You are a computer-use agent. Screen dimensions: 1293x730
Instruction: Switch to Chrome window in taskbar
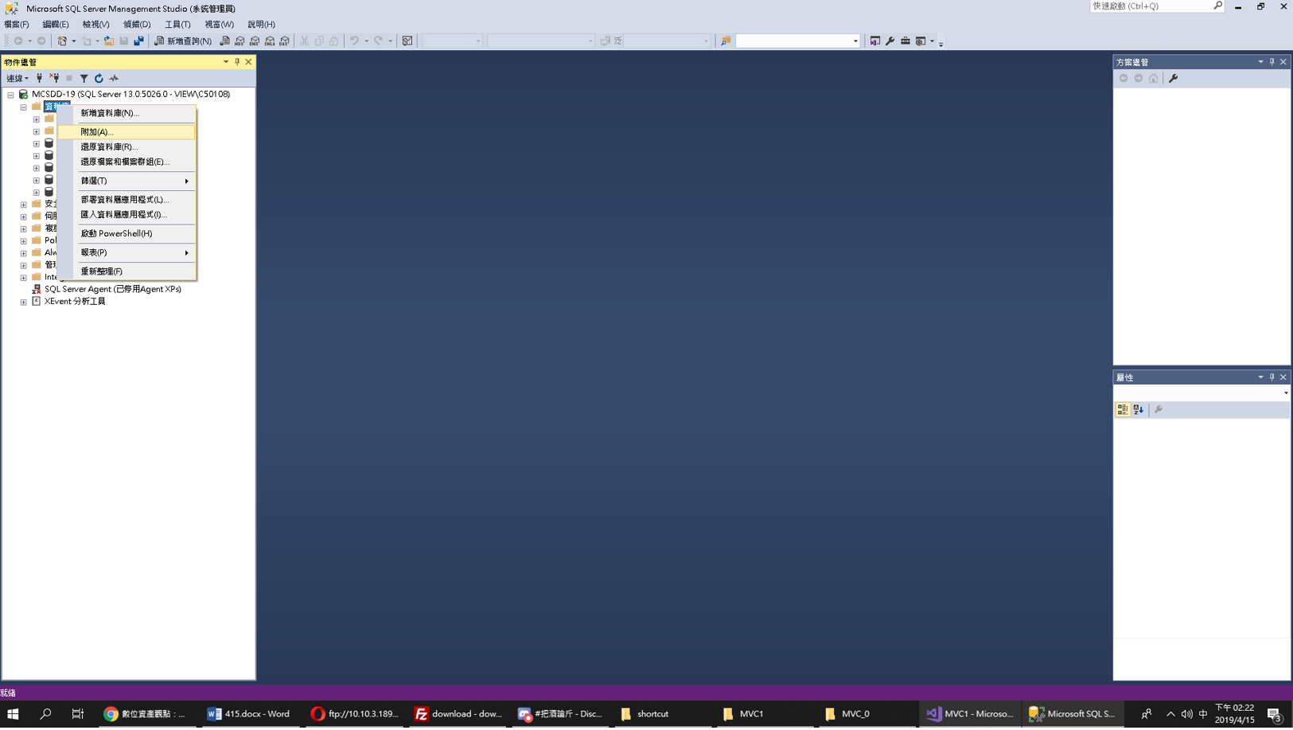click(x=146, y=714)
